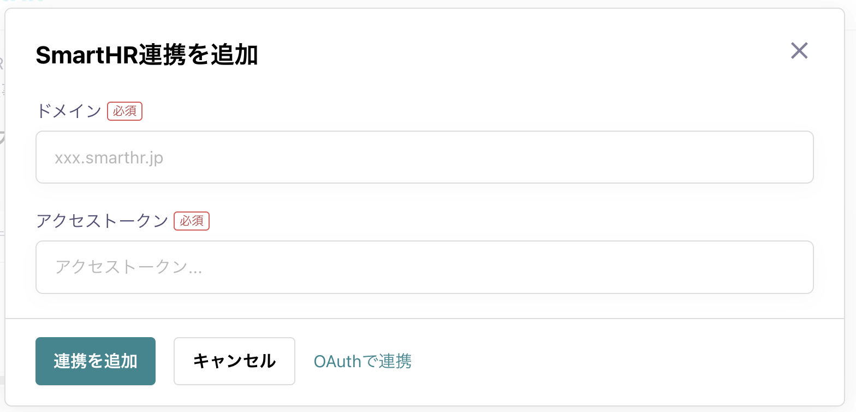Click the SmartHR連携を追加 dialog title
This screenshot has height=412, width=856.
click(147, 56)
